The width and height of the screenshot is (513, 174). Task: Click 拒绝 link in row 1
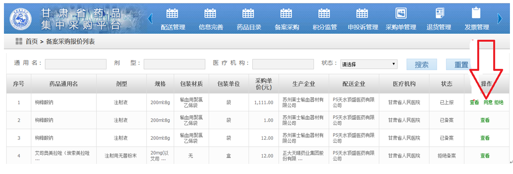tap(499, 103)
